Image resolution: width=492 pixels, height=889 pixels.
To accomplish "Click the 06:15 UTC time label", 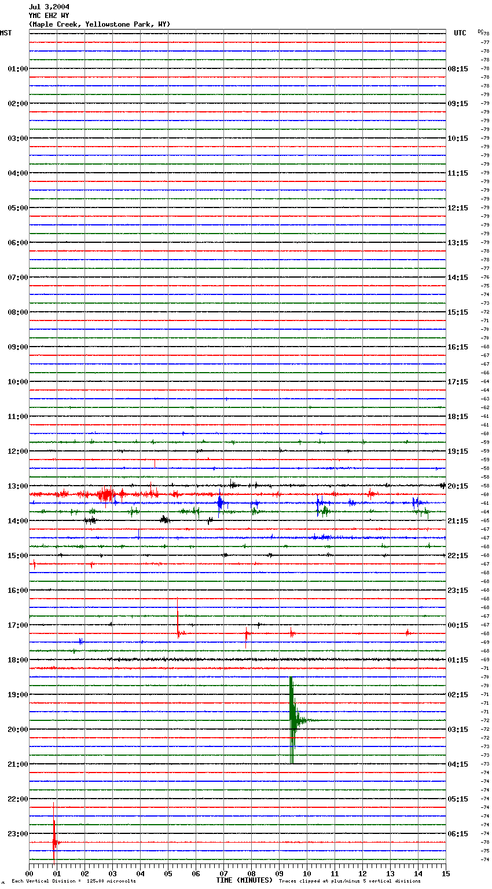I will pyautogui.click(x=458, y=834).
